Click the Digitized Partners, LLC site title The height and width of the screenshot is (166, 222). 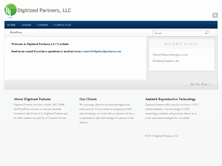pos(44,10)
